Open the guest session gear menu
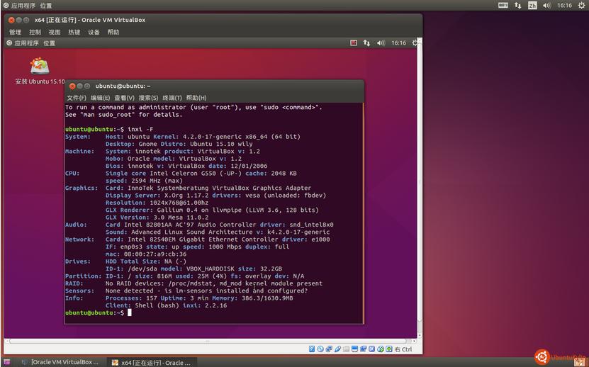Image resolution: width=589 pixels, height=367 pixels. point(415,43)
